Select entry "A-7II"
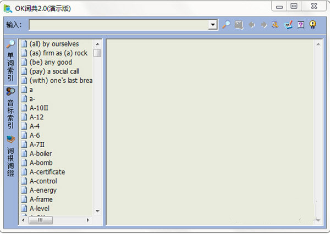330x234 pixels. (37, 144)
